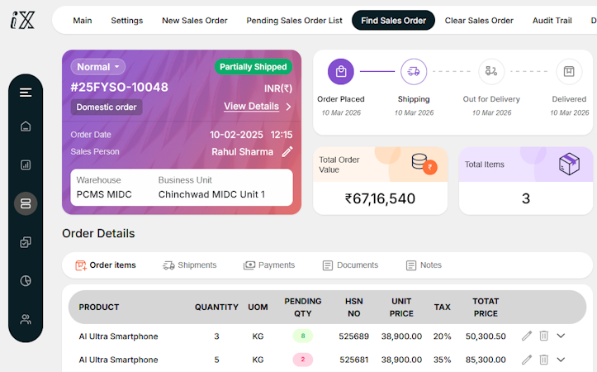This screenshot has height=372, width=597.
Task: Open the hamburger menu in the sidebar
Action: (26, 93)
